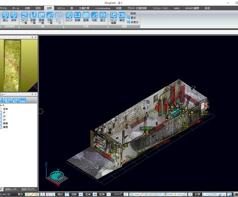Switch to the 土量計算 ribbon tab
This screenshot has height=197, width=238.
tap(84, 8)
